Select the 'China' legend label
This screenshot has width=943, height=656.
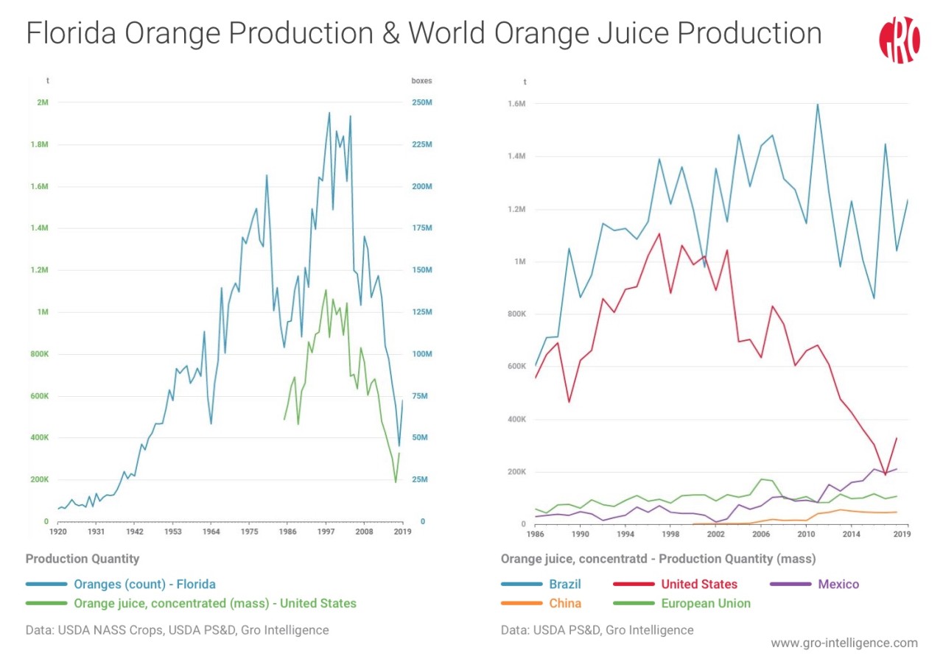click(565, 604)
